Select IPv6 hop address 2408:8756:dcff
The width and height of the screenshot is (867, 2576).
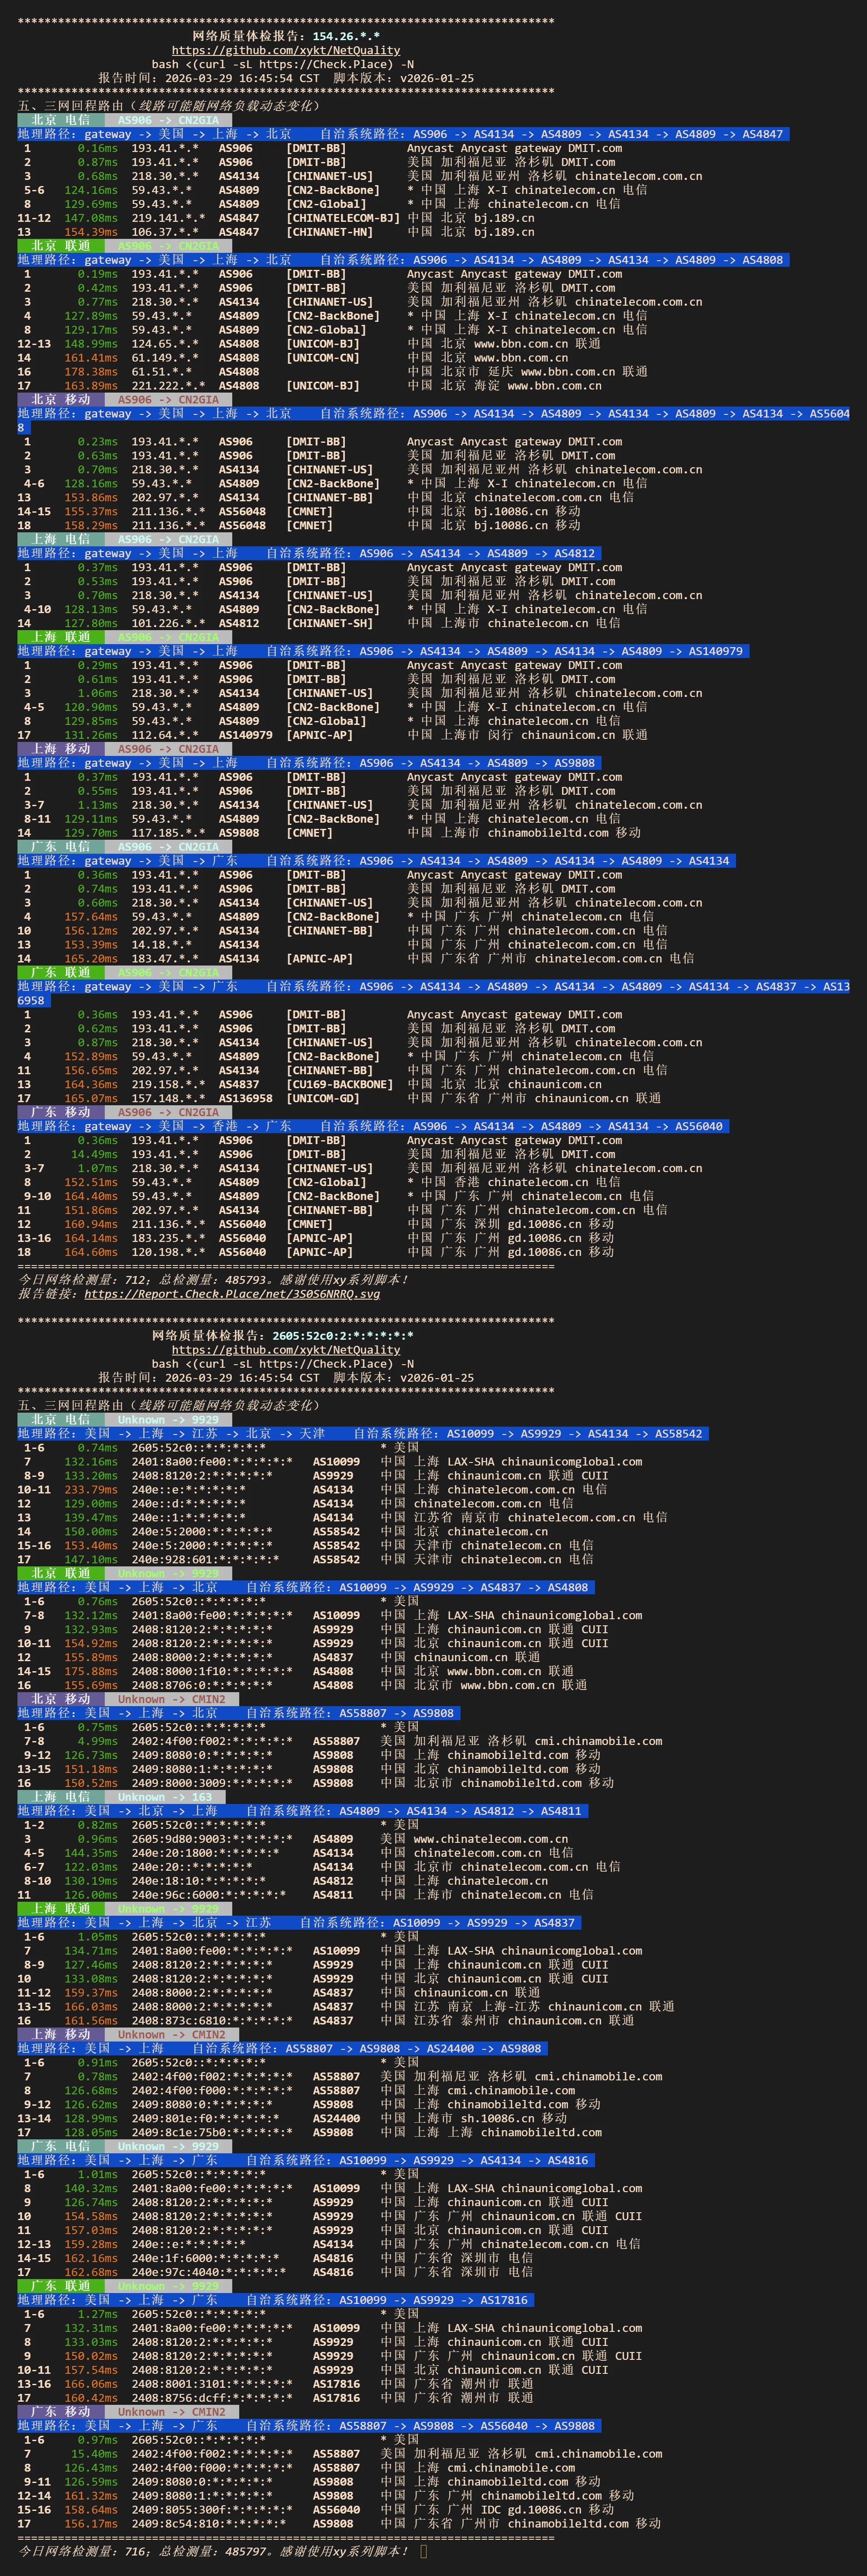click(212, 2398)
